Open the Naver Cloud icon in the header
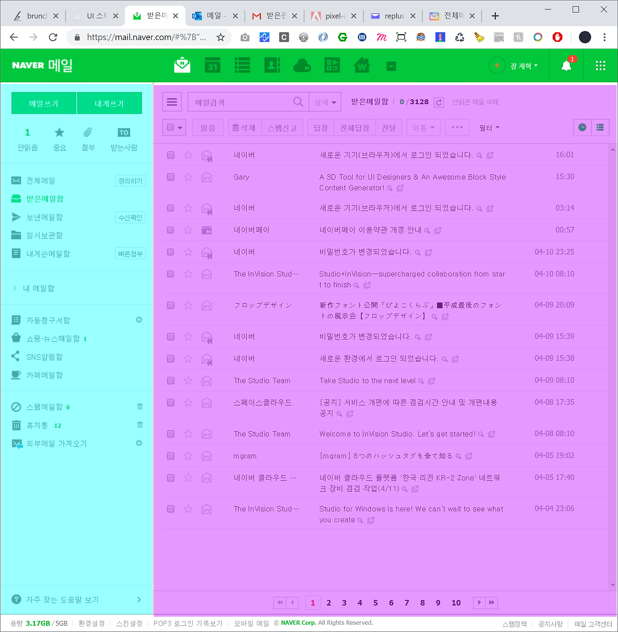 (302, 65)
